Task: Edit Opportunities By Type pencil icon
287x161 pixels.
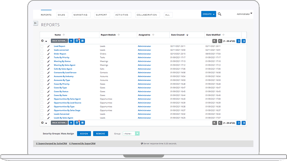Action: pyautogui.click(x=48, y=107)
